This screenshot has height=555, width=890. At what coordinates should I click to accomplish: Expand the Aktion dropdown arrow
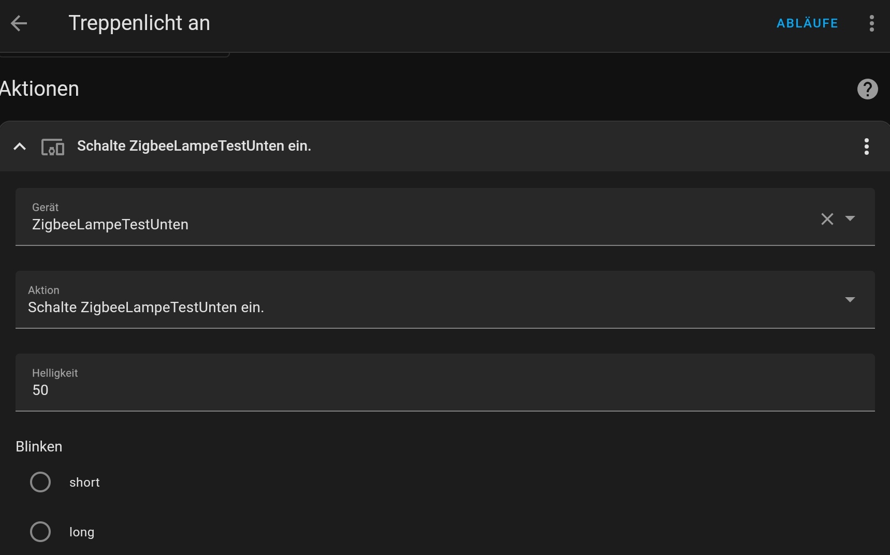[850, 300]
